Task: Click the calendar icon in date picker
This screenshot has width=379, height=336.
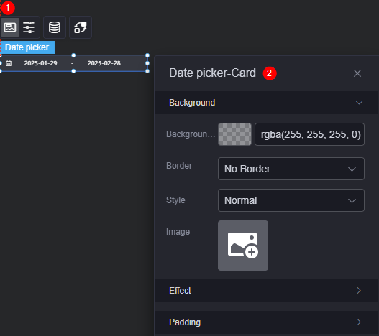Action: click(9, 63)
